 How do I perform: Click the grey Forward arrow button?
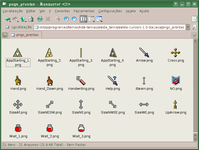coord(15,19)
